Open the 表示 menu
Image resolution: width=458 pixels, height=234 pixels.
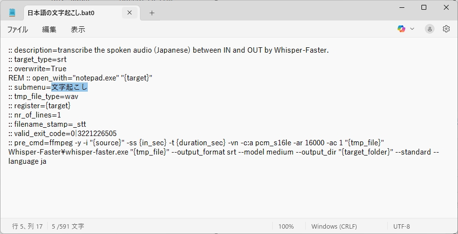pyautogui.click(x=78, y=29)
